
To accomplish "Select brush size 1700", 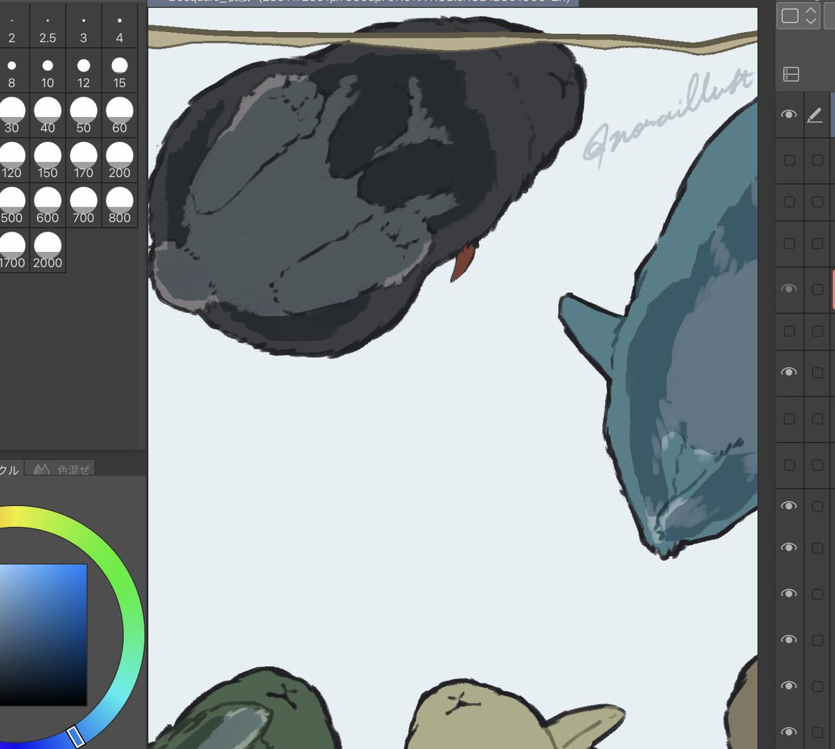I will pyautogui.click(x=12, y=251).
